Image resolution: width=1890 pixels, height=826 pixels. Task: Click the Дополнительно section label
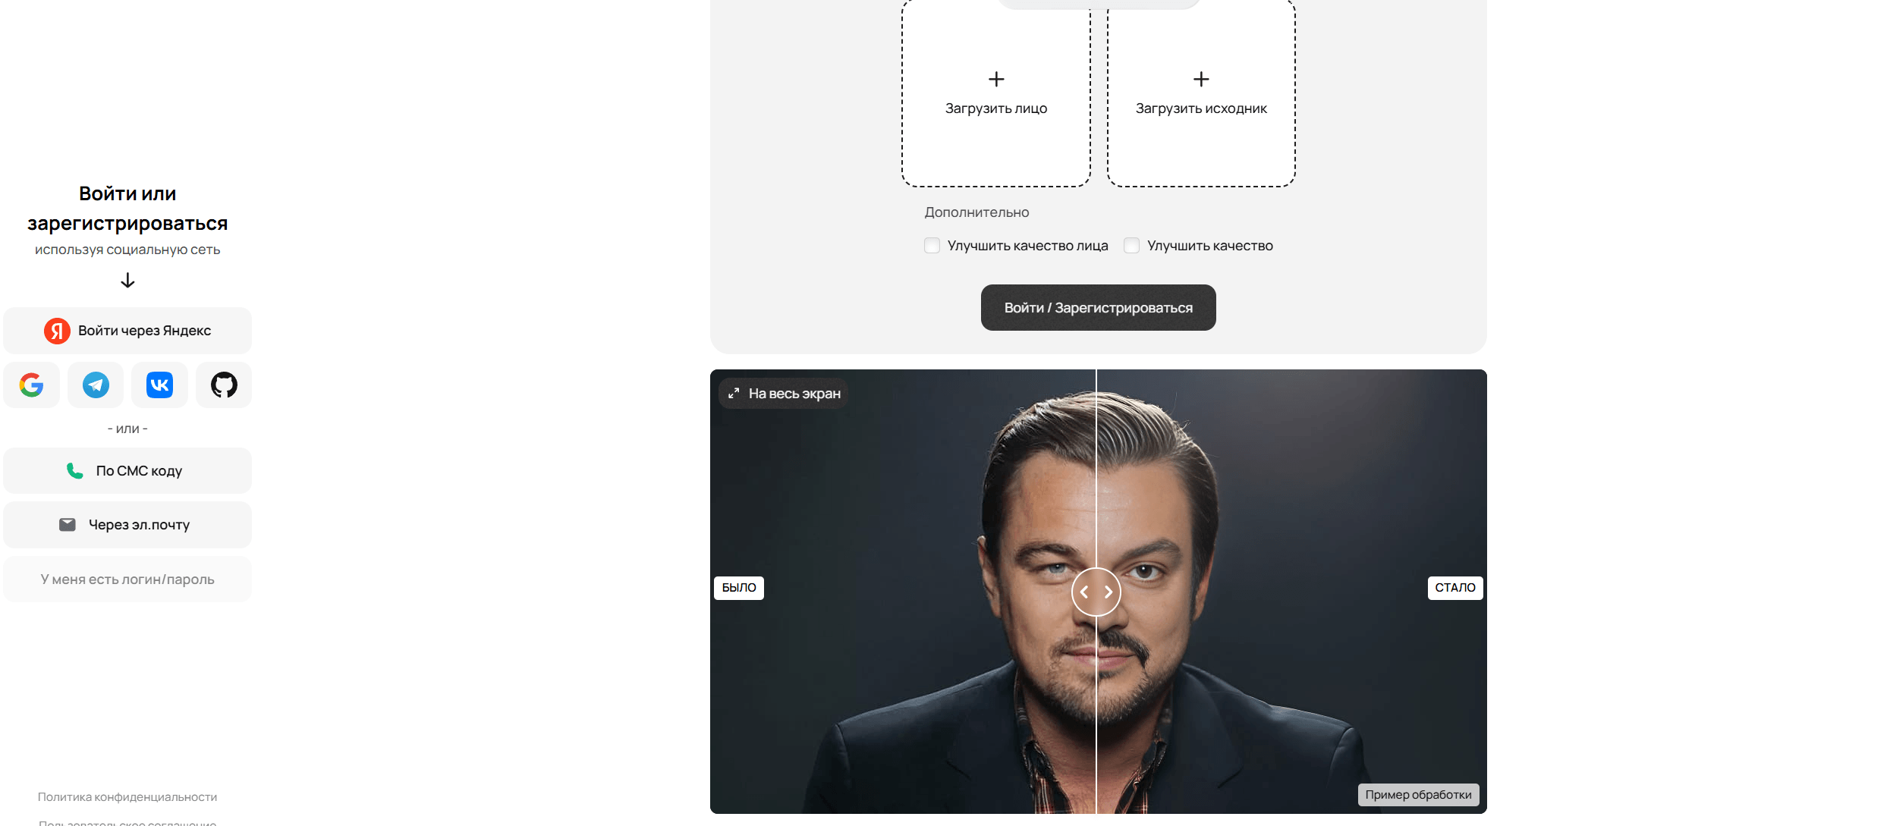(976, 212)
